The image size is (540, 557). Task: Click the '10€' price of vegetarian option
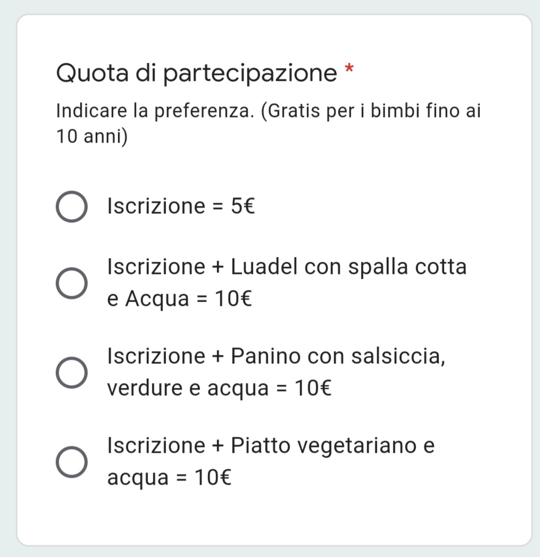coord(213,477)
